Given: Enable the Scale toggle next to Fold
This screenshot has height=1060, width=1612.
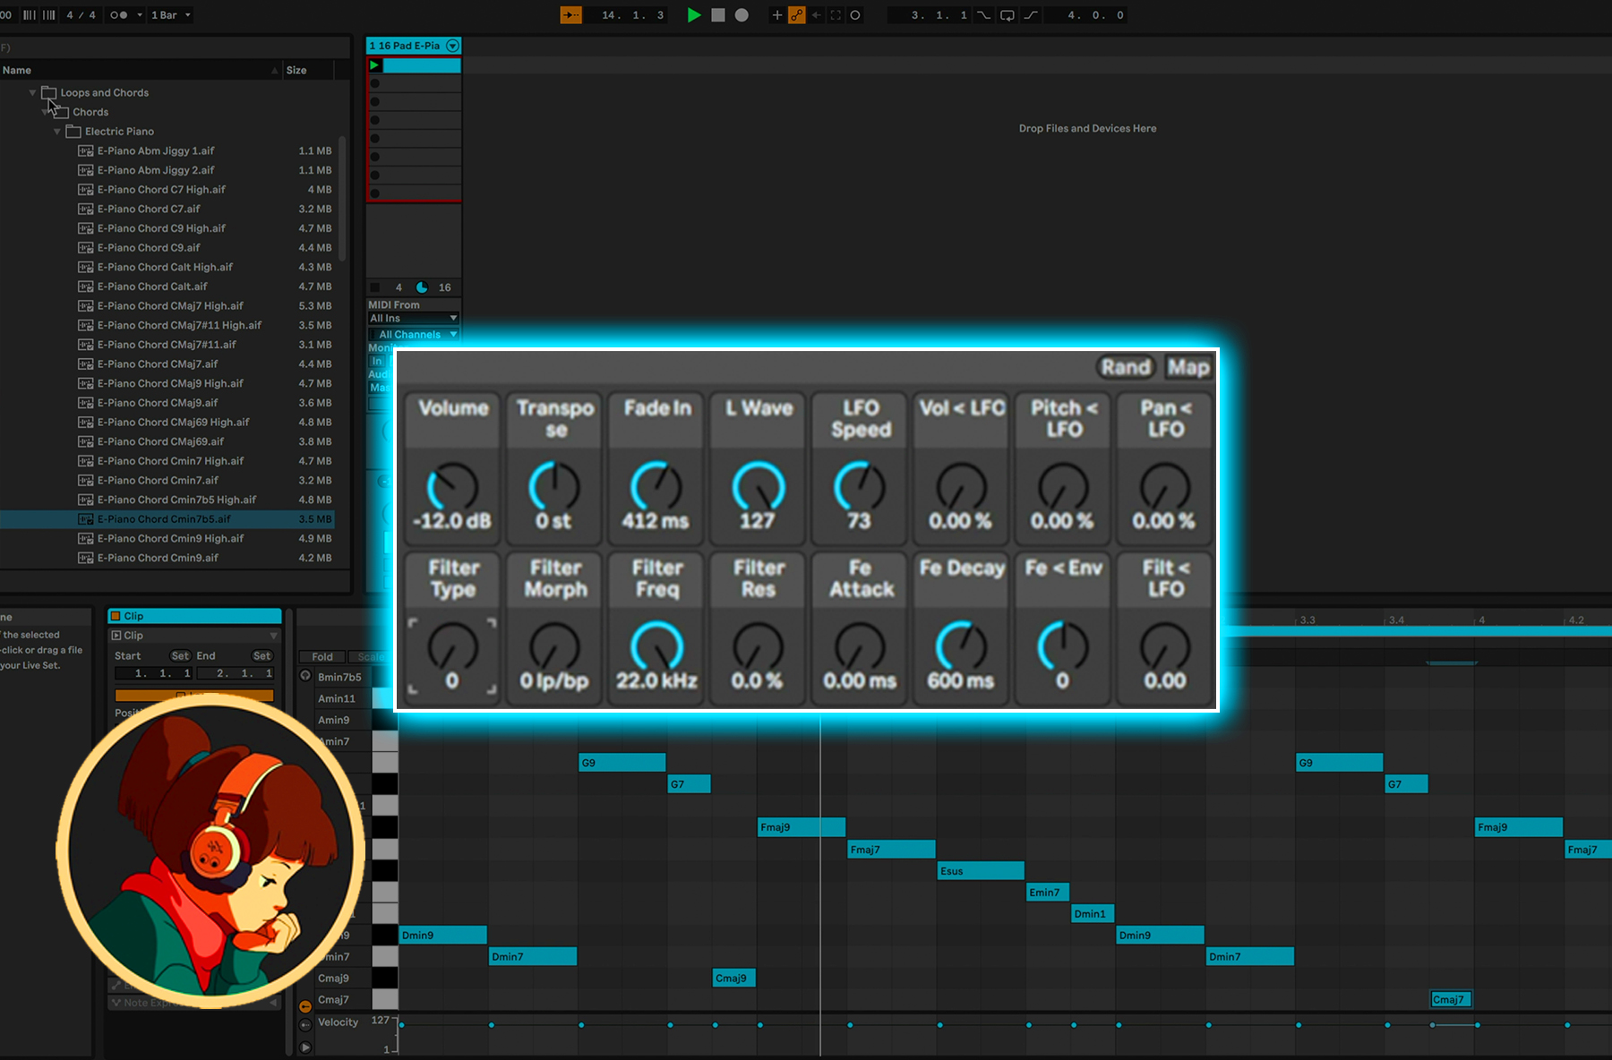Looking at the screenshot, I should click(x=371, y=656).
